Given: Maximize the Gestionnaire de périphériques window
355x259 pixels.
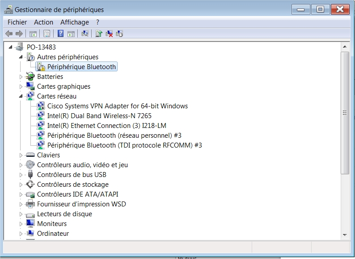Looking at the screenshot, I should (x=320, y=9).
